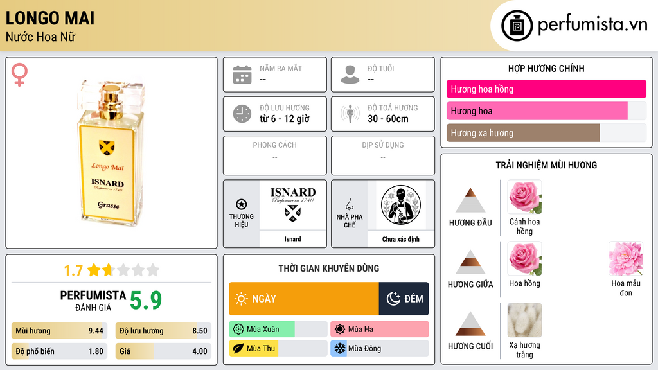The image size is (658, 370).
Task: Click the LONGO MAI title text
Action: [x=50, y=18]
